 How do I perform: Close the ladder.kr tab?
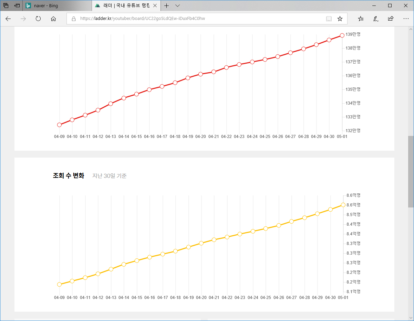pyautogui.click(x=155, y=6)
